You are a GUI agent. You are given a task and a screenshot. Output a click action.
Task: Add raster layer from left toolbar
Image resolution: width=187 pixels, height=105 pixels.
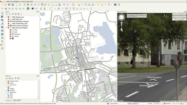2,17
